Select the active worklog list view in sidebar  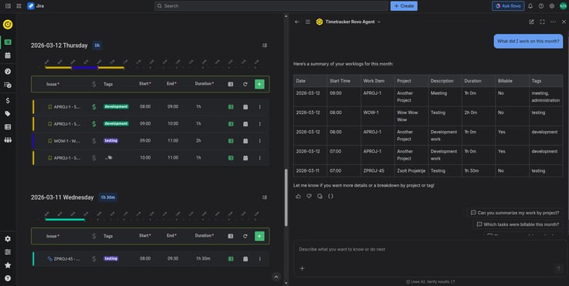8,42
